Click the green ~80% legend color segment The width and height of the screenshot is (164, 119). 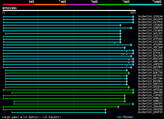click(114, 5)
